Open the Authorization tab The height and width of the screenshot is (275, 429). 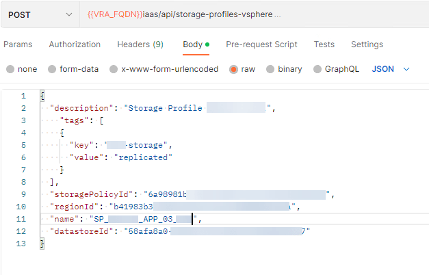click(x=75, y=44)
